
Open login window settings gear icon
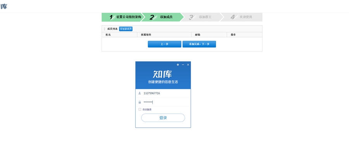click(x=178, y=65)
